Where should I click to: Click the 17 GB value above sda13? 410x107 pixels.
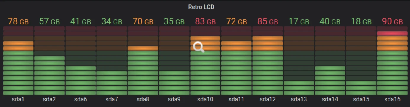(299, 21)
